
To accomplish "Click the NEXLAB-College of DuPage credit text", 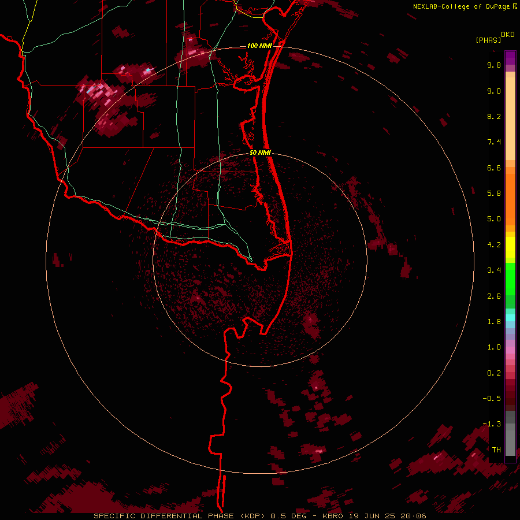I will (x=462, y=6).
